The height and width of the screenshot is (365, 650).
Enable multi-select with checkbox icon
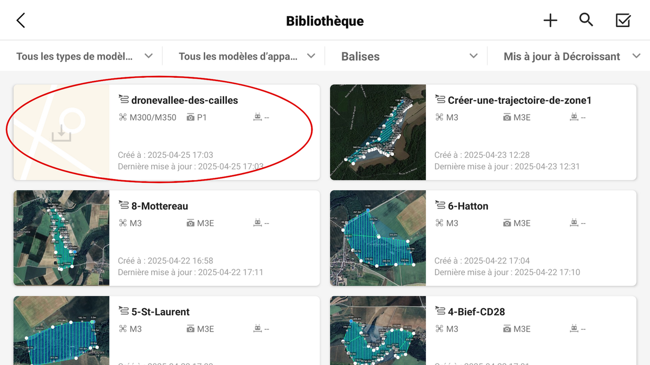[623, 21]
